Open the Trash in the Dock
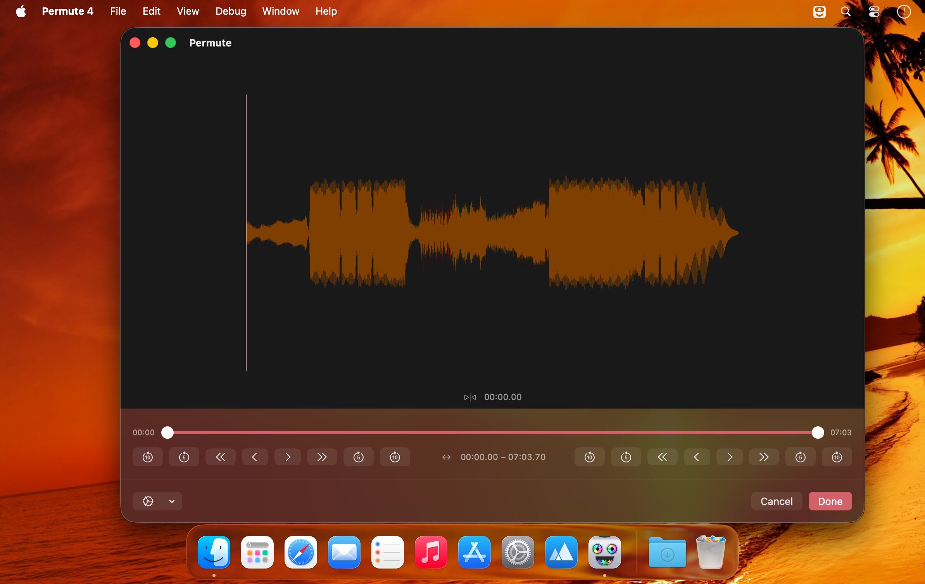 (711, 552)
